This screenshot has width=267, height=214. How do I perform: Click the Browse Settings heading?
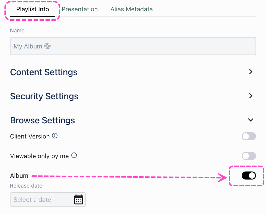coord(42,120)
